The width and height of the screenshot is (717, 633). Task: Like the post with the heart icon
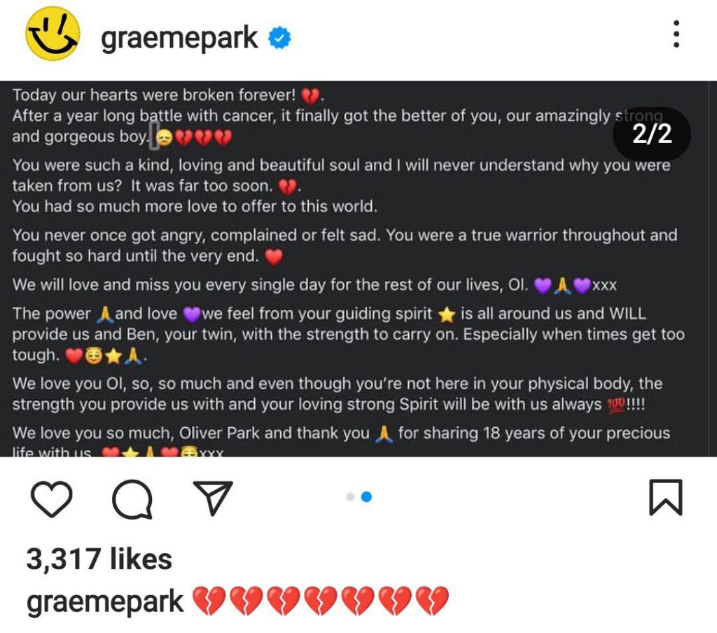point(52,498)
